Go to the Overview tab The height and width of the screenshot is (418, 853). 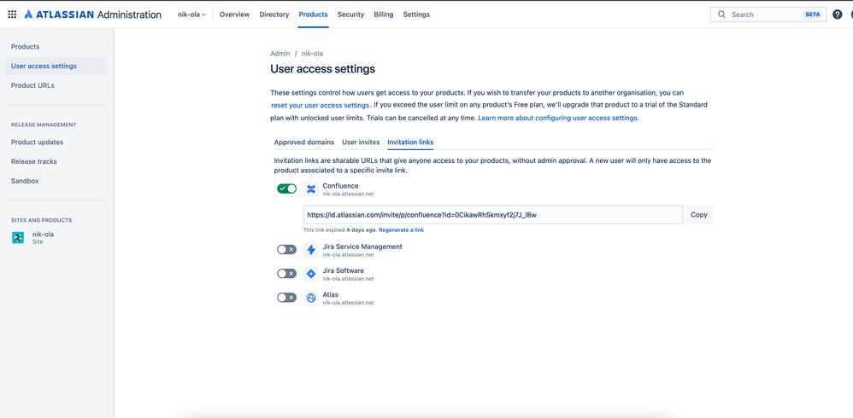coord(234,15)
